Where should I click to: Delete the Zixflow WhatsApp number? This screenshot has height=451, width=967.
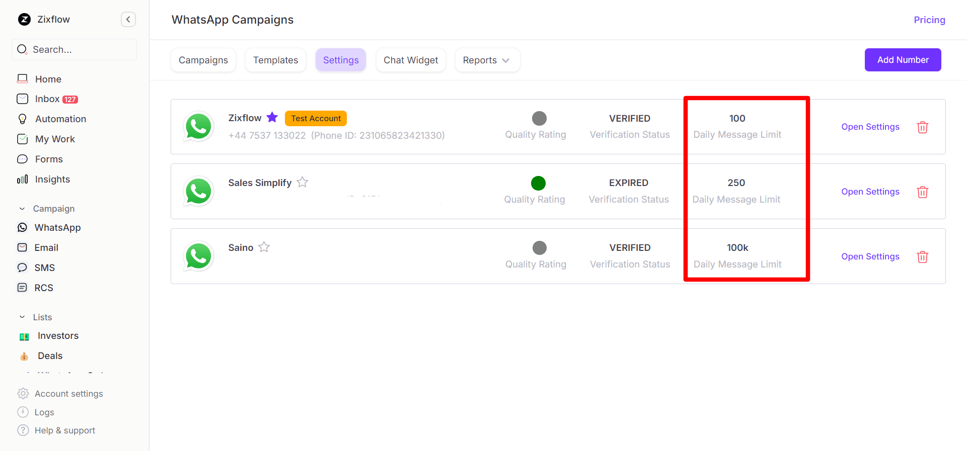(x=922, y=127)
